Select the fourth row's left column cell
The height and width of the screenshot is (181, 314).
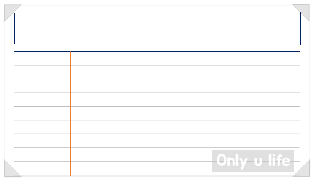(x=42, y=100)
